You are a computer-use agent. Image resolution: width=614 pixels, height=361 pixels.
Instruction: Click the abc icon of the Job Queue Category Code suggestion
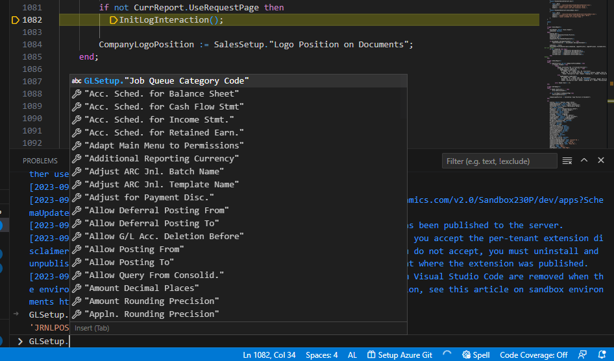77,81
